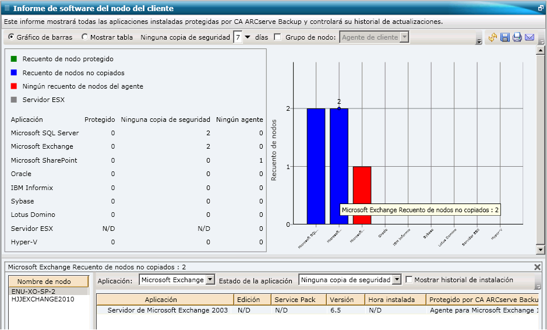
Task: Sort by Service Pack column header
Action: tap(299, 300)
